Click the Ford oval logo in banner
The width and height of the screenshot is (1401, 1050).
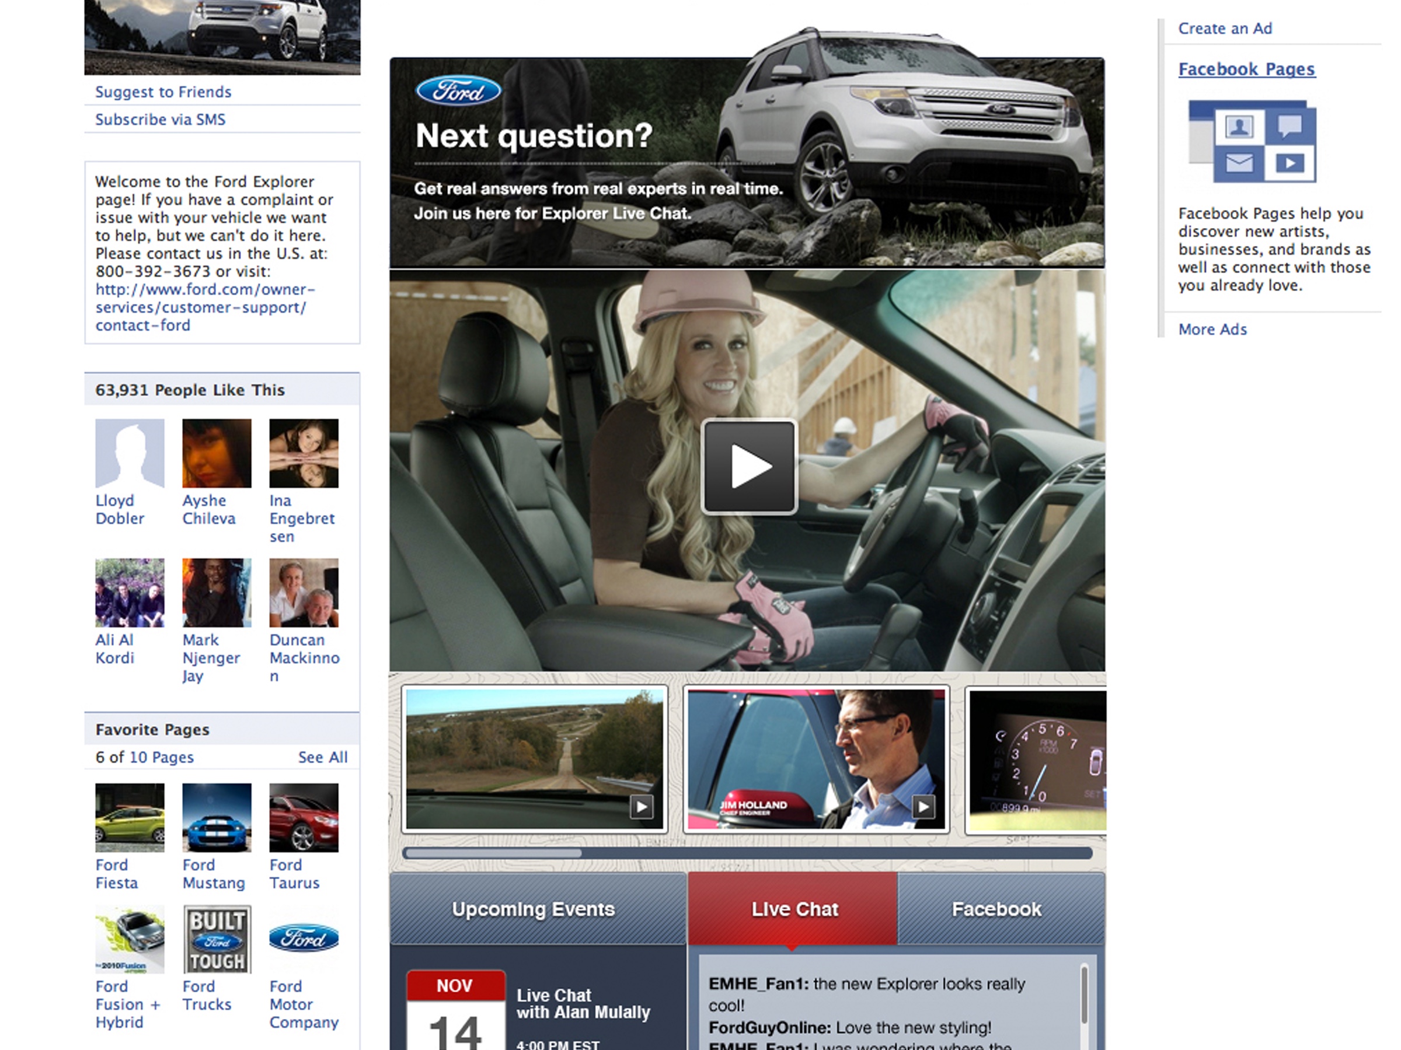click(458, 91)
